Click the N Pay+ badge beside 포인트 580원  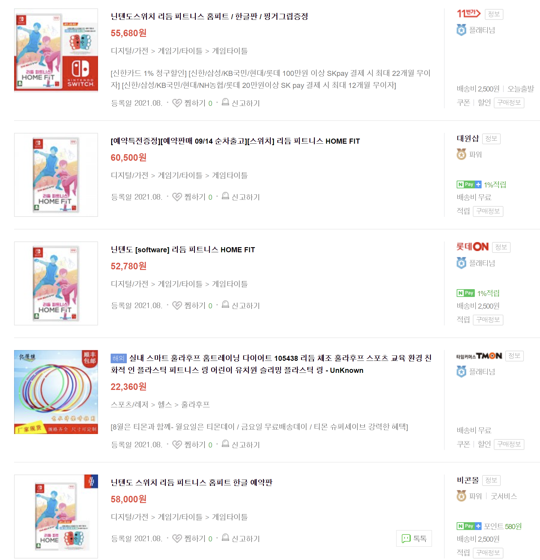click(469, 526)
